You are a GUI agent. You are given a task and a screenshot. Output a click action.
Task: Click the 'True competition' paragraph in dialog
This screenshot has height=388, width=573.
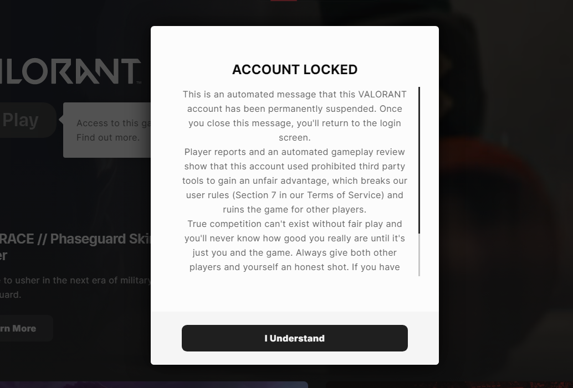pyautogui.click(x=294, y=245)
